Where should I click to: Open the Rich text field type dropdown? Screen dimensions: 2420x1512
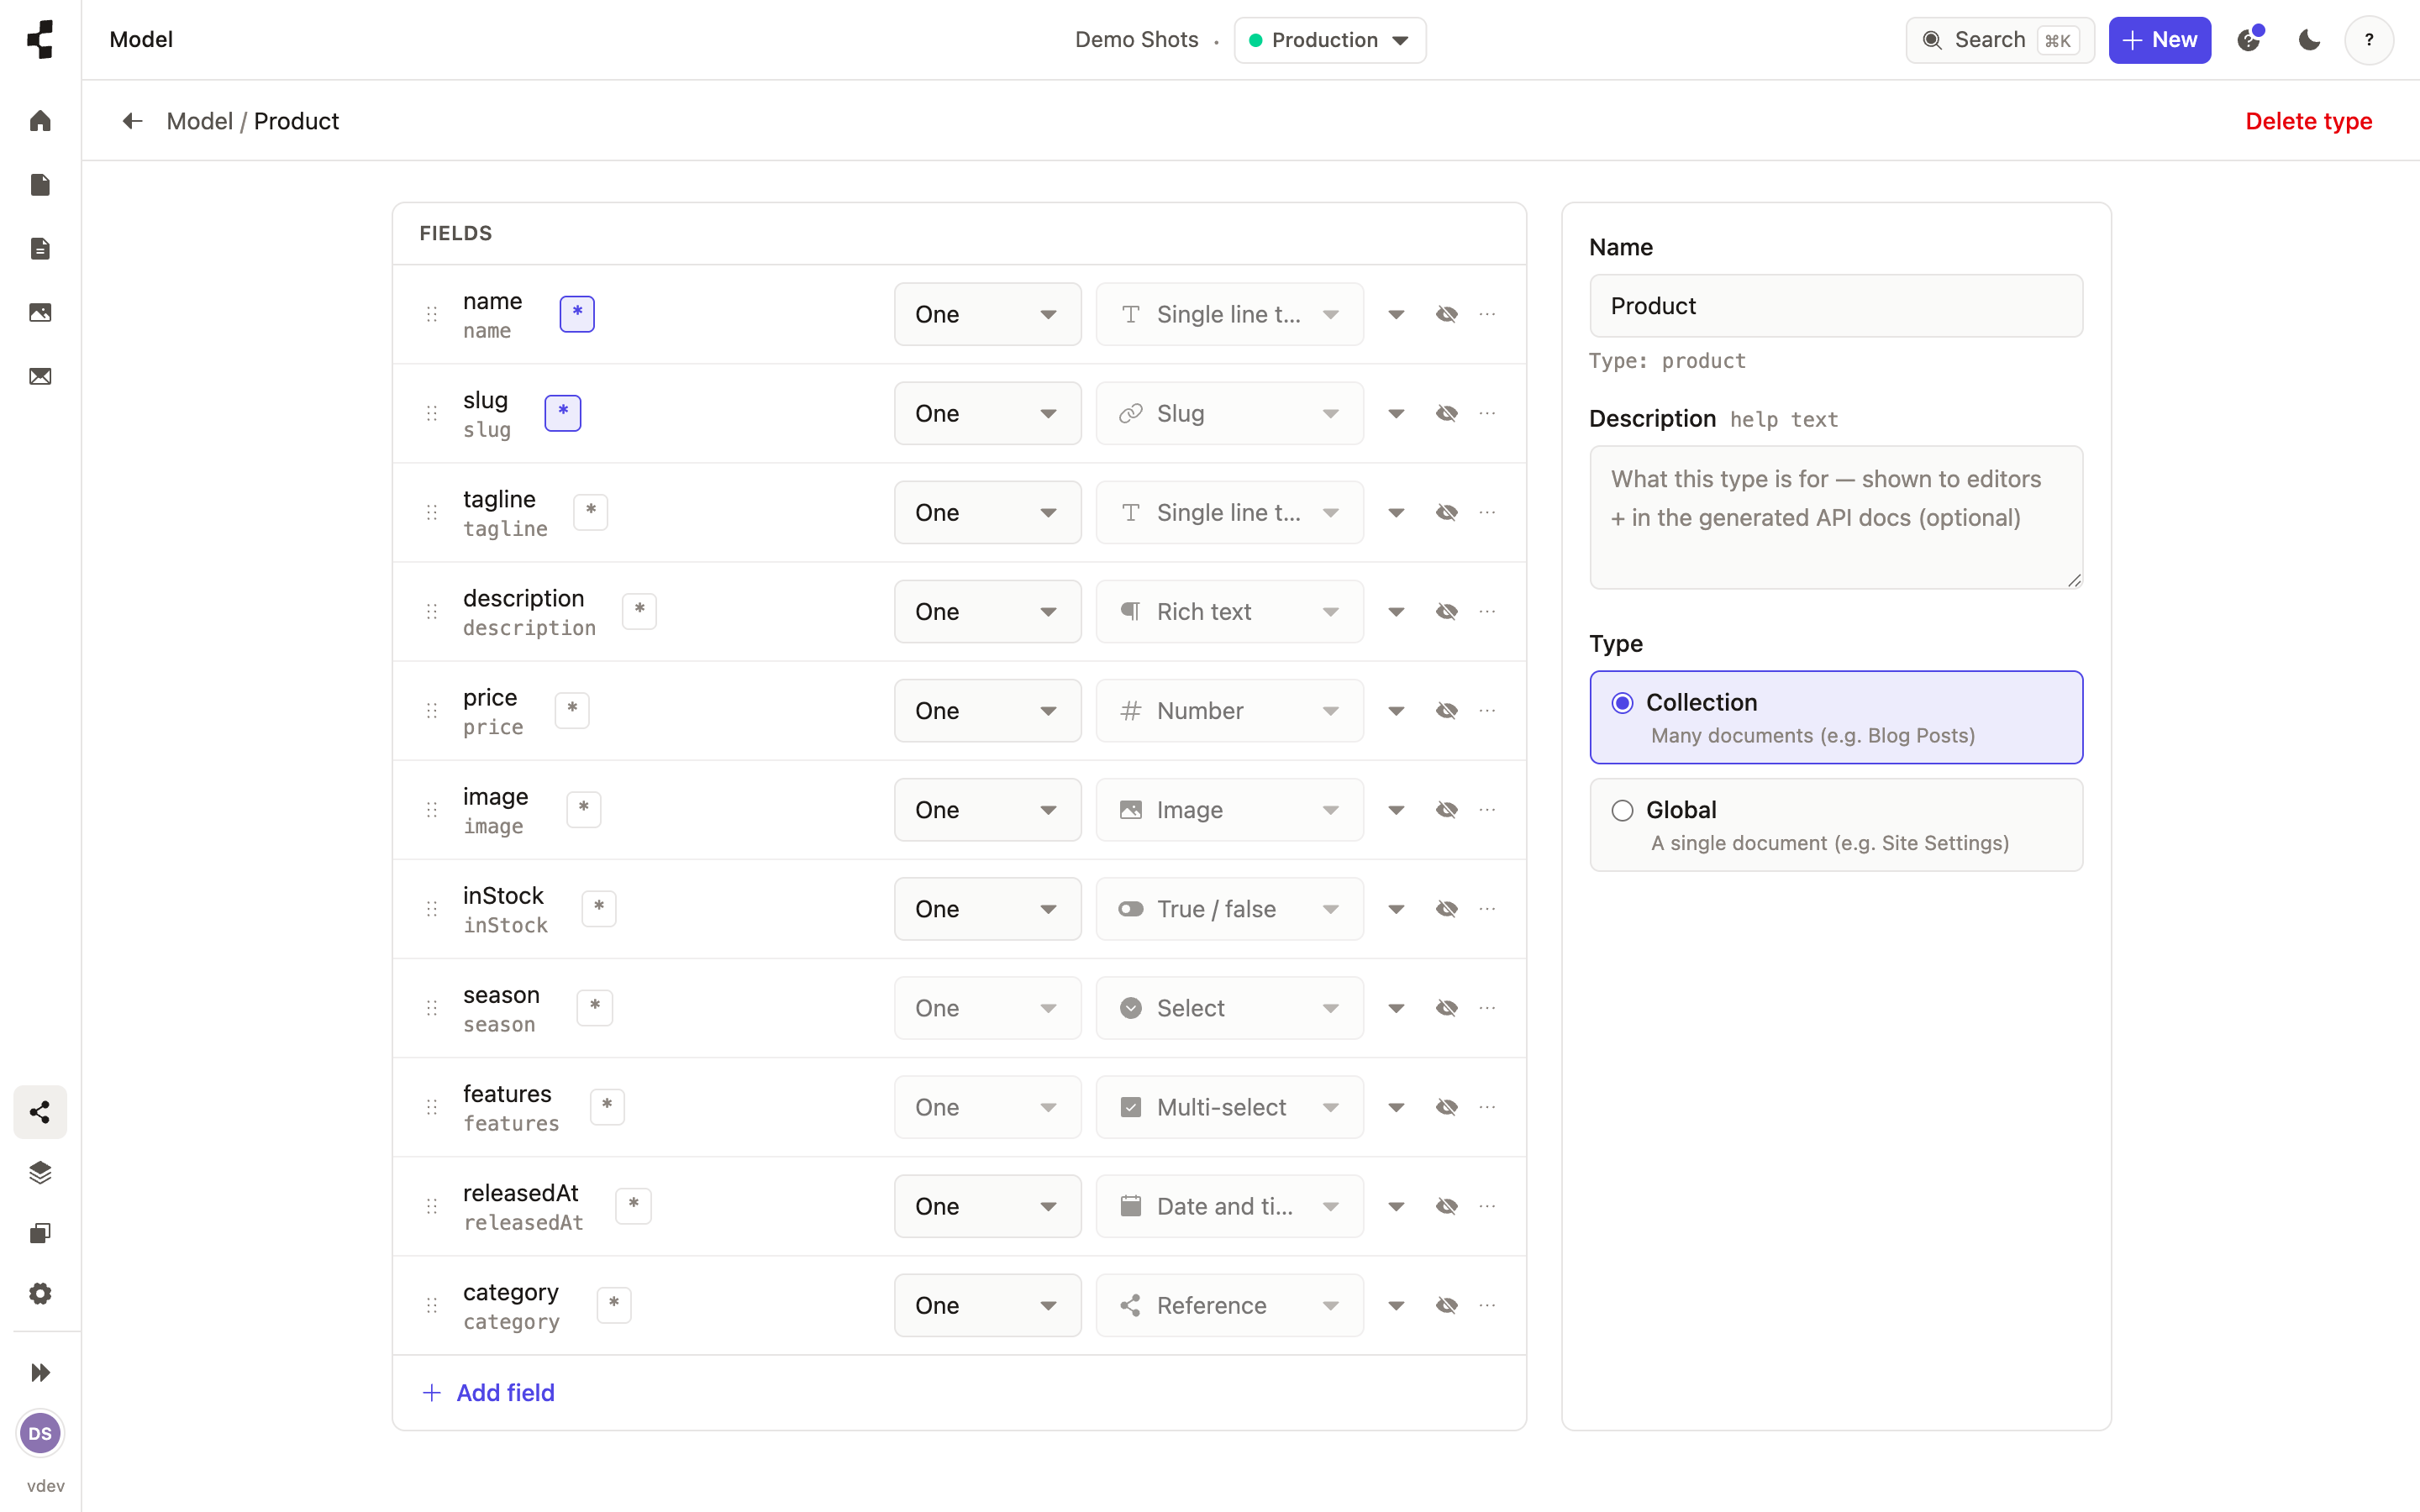[x=1229, y=611]
